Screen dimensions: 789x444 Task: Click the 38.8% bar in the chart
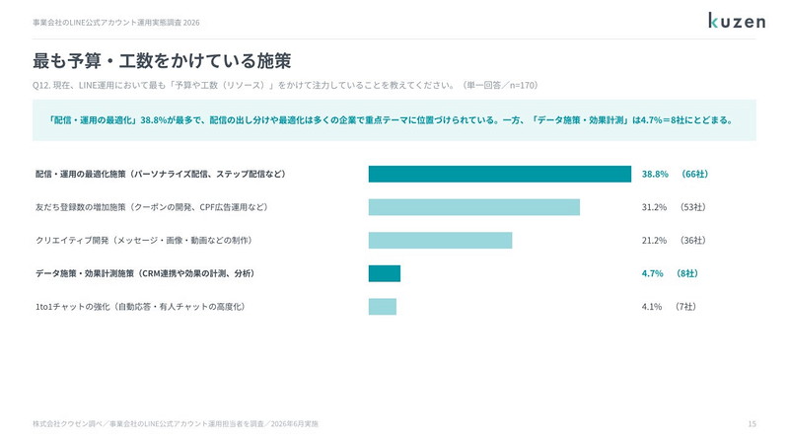coord(500,174)
